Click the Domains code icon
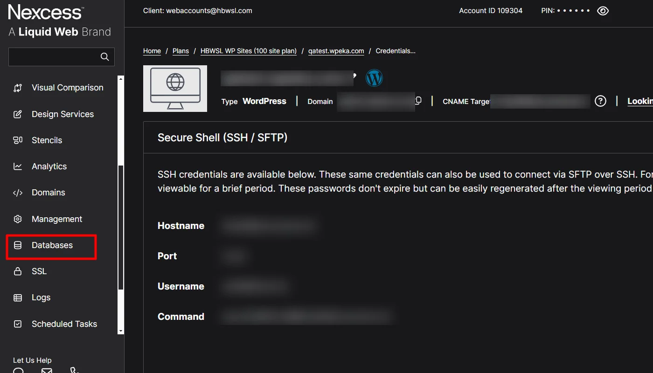 click(18, 193)
